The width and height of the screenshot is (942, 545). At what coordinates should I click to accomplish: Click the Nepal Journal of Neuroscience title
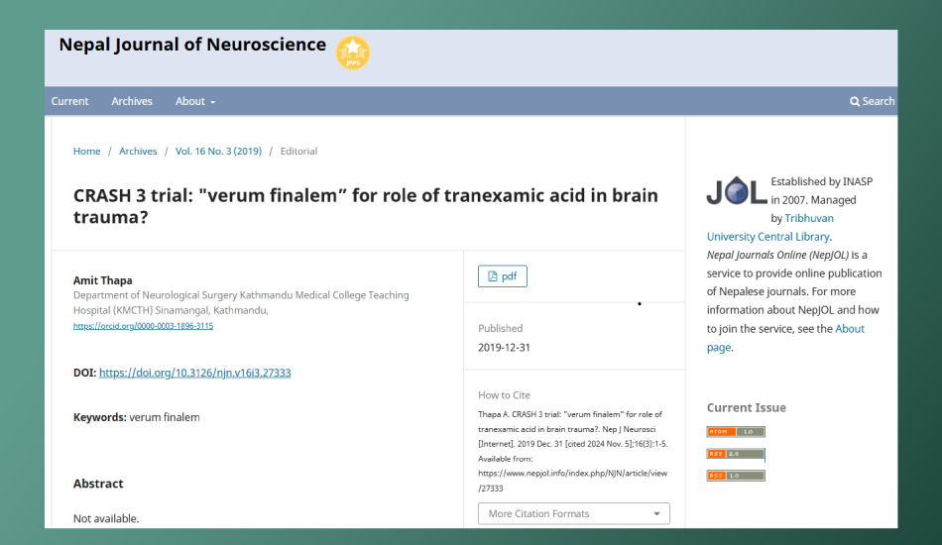[x=192, y=45]
